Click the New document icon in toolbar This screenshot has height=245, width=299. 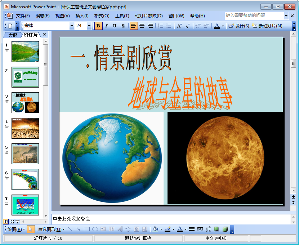pyautogui.click(x=10, y=26)
